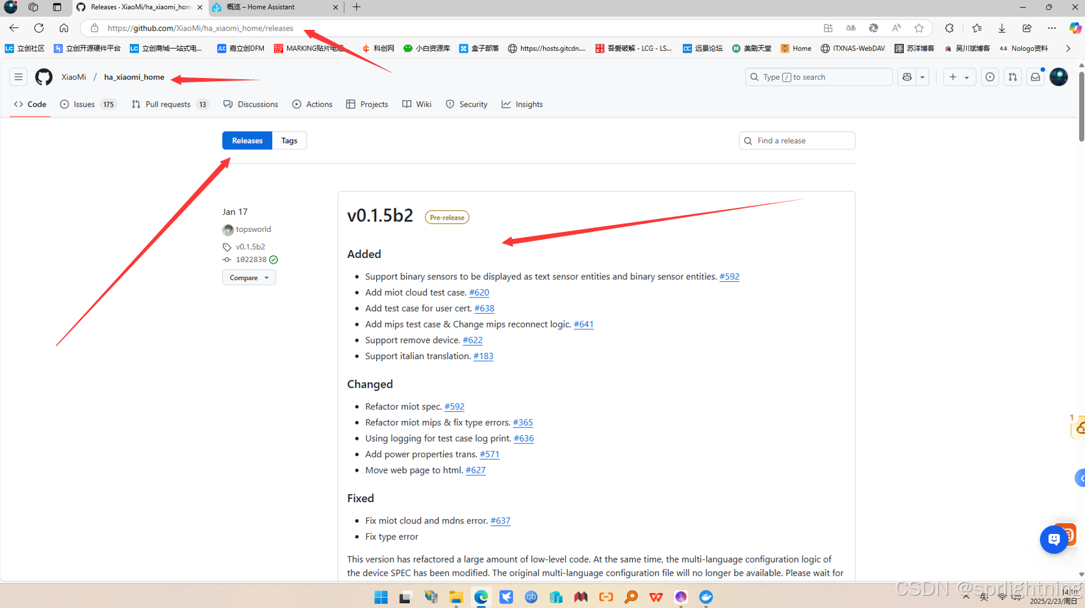Open the ITXNAS-WebDAV bookmark

(x=852, y=48)
